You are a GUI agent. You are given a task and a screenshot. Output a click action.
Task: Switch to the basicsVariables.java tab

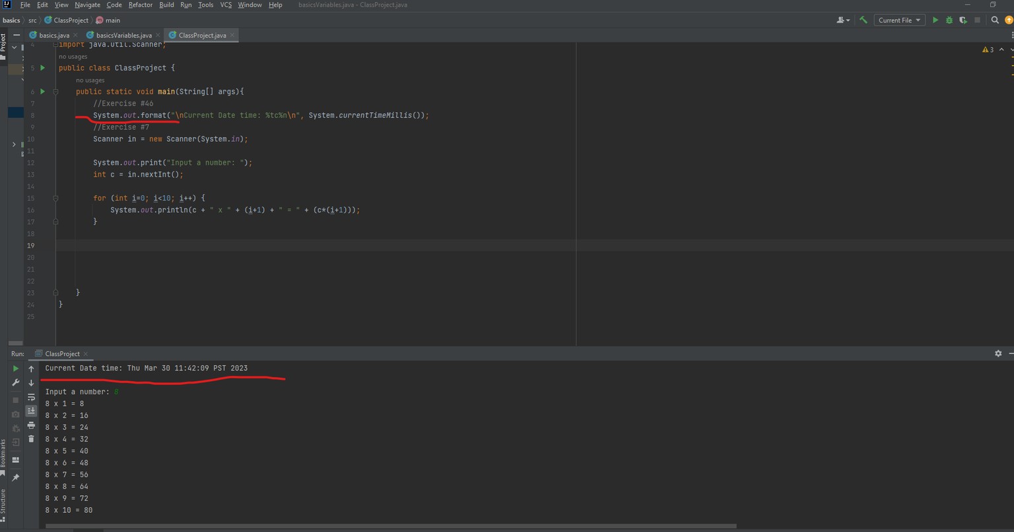(123, 35)
